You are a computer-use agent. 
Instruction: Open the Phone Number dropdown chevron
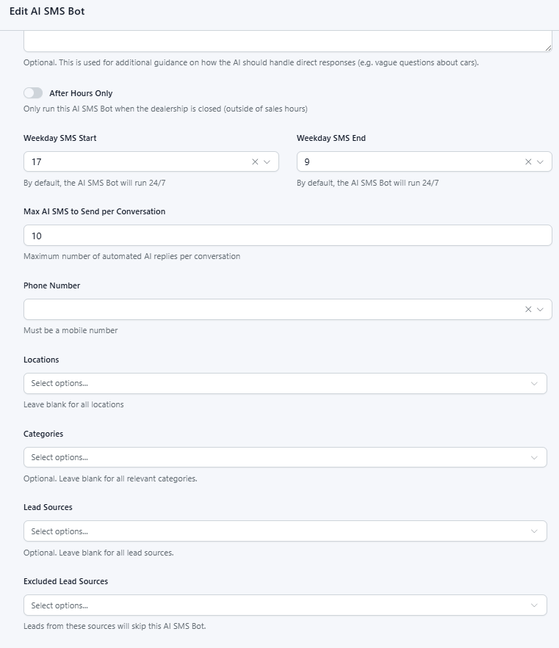540,310
